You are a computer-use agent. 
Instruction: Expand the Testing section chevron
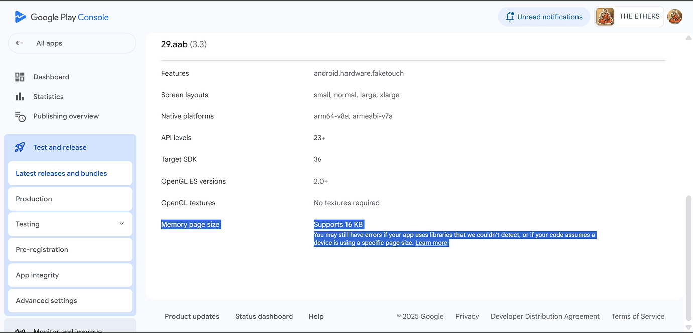coord(121,224)
